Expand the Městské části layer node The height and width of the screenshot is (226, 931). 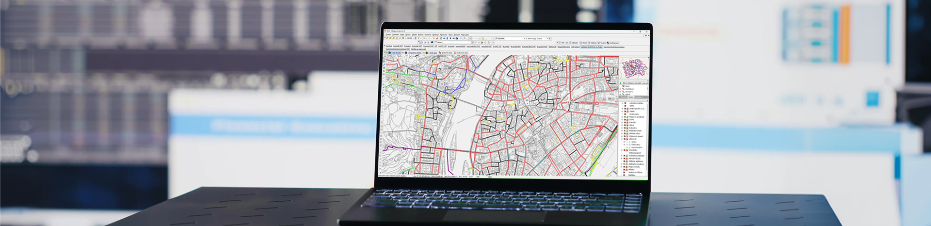pyautogui.click(x=622, y=131)
